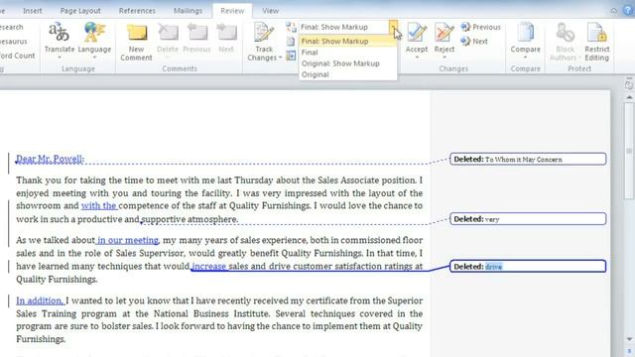This screenshot has width=635, height=357.
Task: Click the Thesaurus button
Action: pos(13,42)
